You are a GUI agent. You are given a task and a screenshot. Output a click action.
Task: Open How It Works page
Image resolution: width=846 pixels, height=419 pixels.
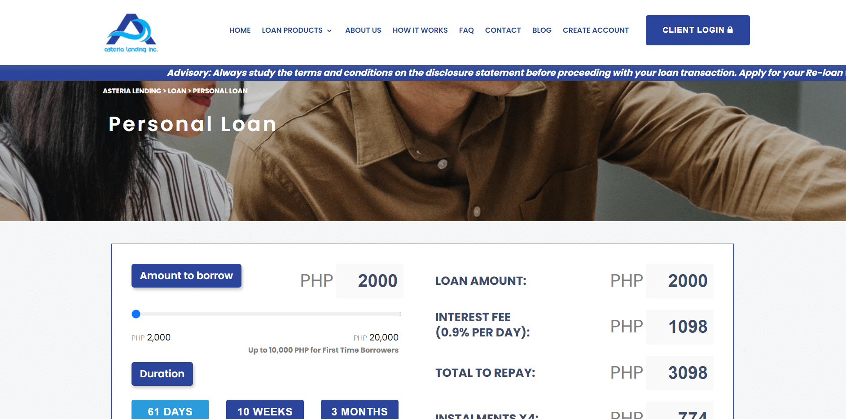pyautogui.click(x=420, y=30)
